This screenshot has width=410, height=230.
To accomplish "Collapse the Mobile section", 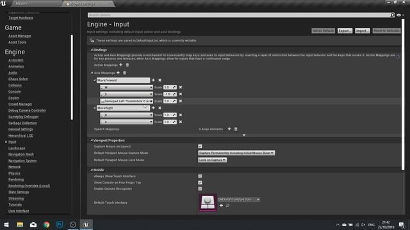I will point(92,170).
